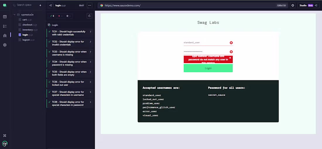Open cart.cy.js spec file
The width and height of the screenshot is (322, 149).
27,20
